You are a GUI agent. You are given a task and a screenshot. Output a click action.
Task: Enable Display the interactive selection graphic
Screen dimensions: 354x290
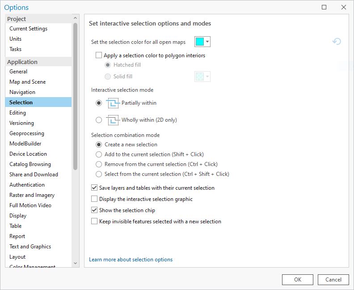pyautogui.click(x=94, y=199)
